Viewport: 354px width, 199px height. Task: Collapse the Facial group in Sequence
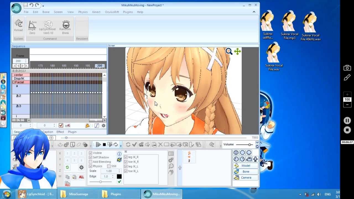(x=14, y=82)
